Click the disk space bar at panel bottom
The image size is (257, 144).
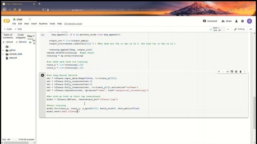coord(12,140)
